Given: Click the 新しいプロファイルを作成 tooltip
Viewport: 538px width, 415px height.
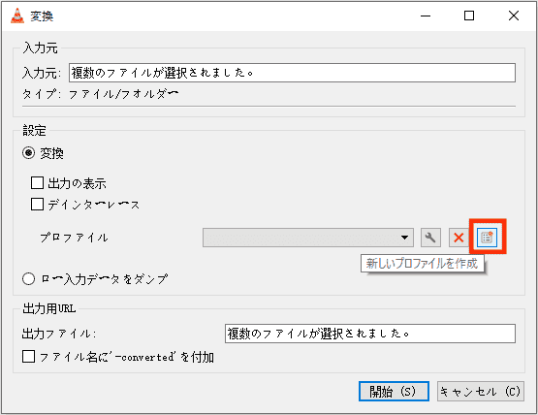Looking at the screenshot, I should [x=423, y=264].
